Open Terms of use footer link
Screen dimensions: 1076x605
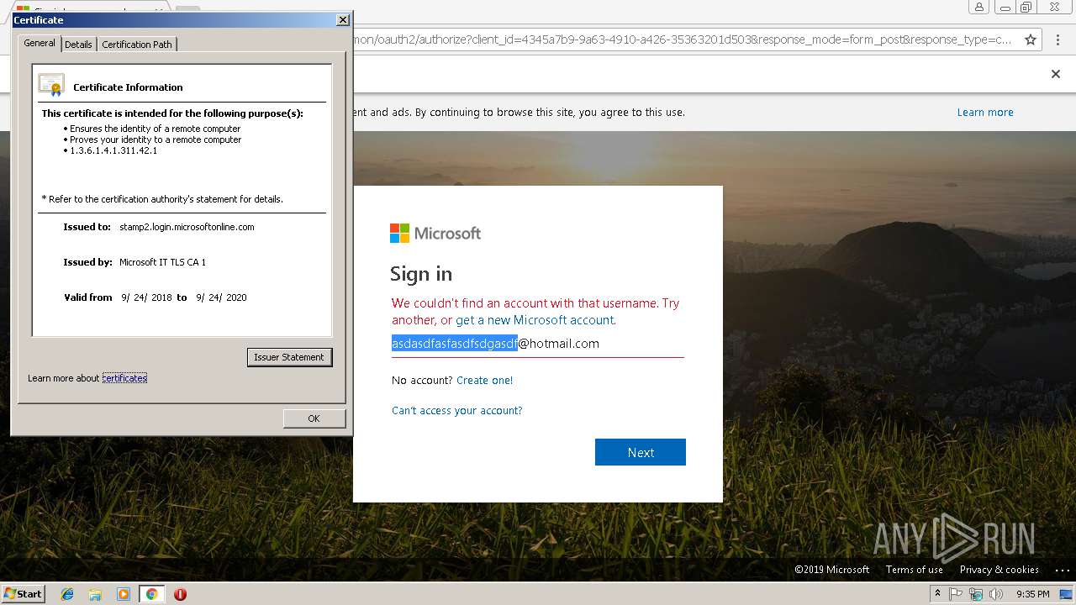click(915, 570)
